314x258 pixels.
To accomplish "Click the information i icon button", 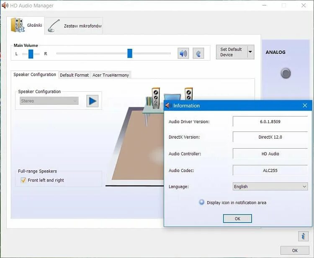I will 303,236.
